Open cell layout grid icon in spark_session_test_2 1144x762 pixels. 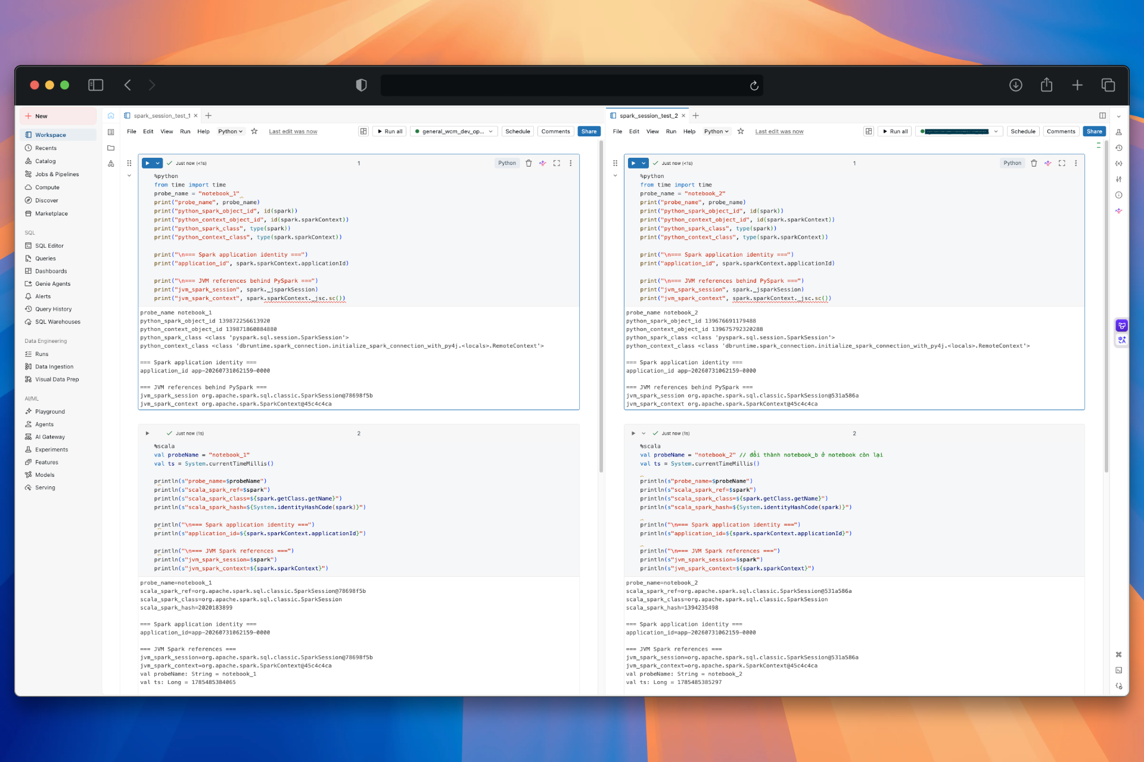click(x=869, y=132)
